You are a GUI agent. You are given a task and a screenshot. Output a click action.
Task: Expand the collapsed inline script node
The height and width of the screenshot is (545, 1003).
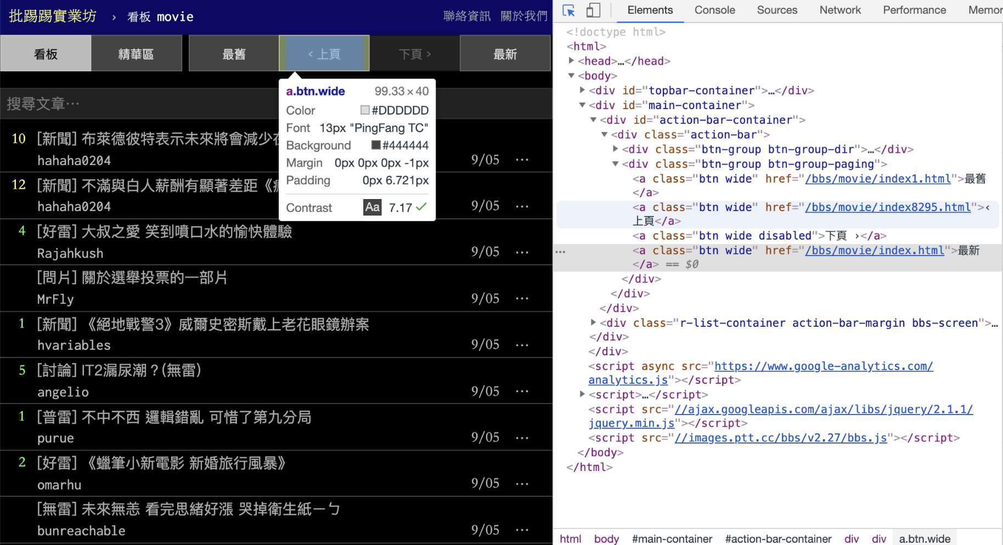pos(582,394)
